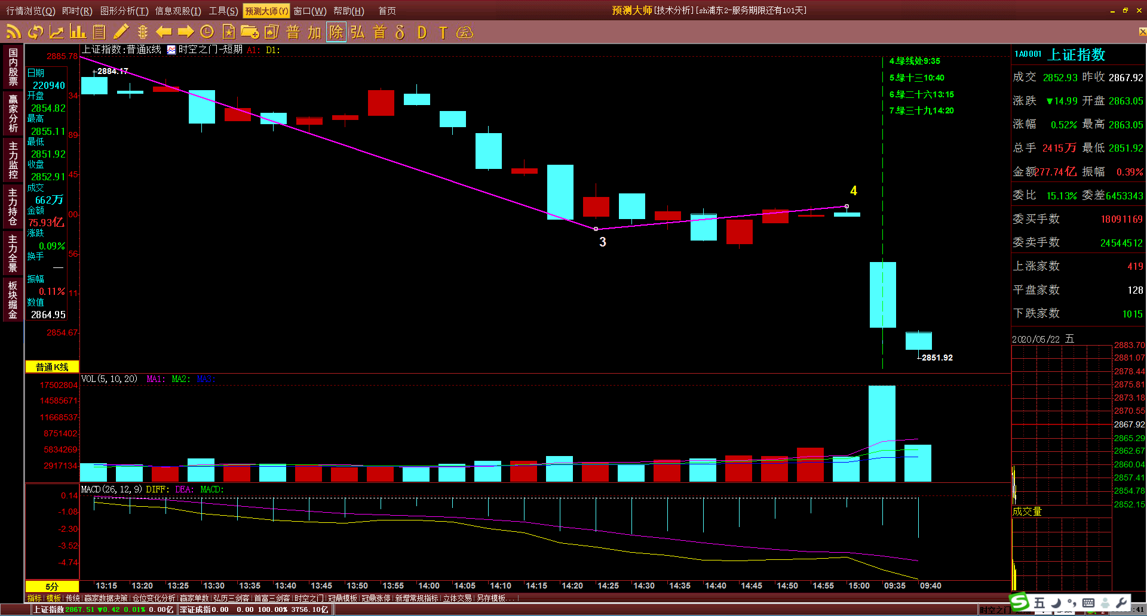Select the 冠鼎模板 bottom tab
This screenshot has width=1147, height=616.
click(342, 598)
